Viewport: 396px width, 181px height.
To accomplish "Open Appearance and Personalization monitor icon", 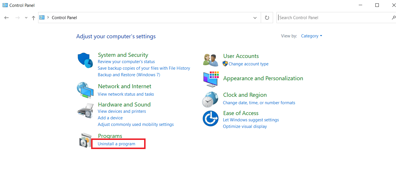I will coord(211,79).
